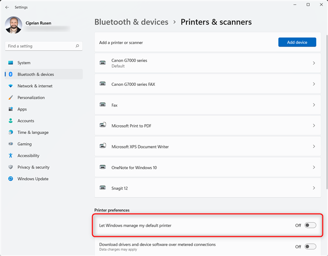This screenshot has width=328, height=256.
Task: Click Ciprian Rusen's profile picture
Action: point(14,25)
